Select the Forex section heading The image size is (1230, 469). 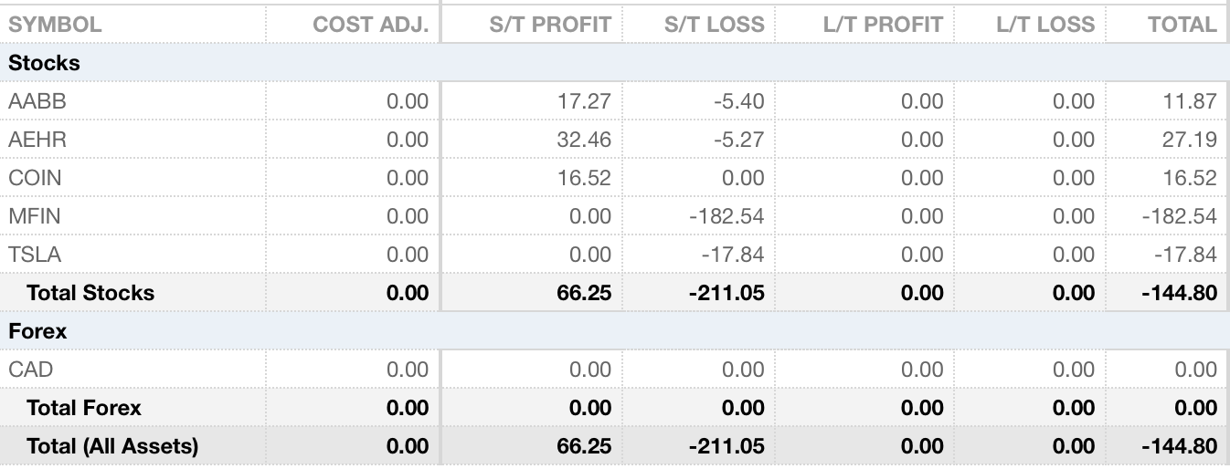pyautogui.click(x=37, y=331)
